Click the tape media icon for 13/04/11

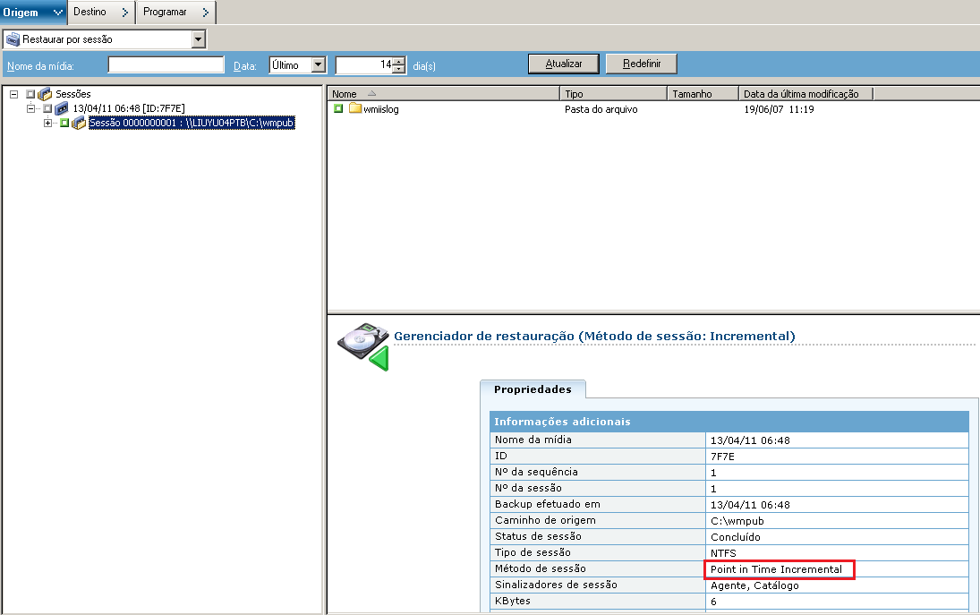point(62,108)
